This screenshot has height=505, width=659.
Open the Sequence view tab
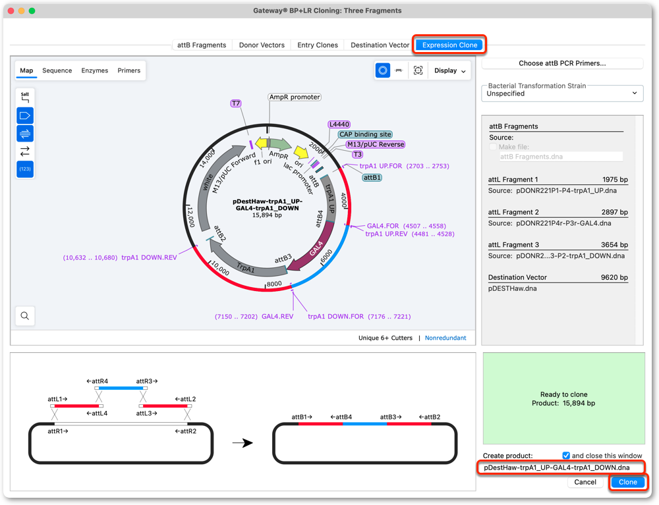click(57, 70)
